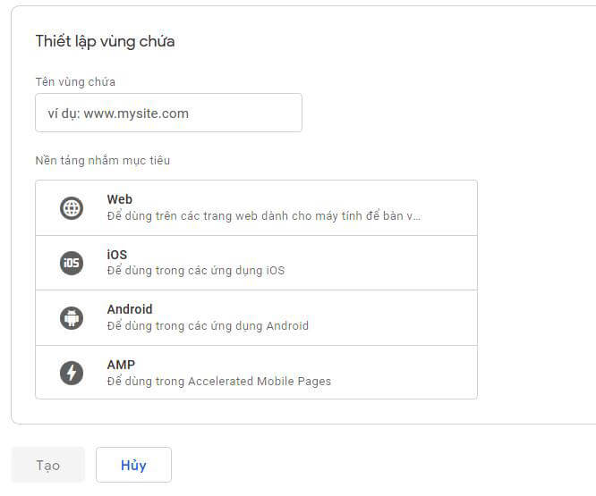Click the 'Thiết lập vùng chứa' heading

pyautogui.click(x=105, y=41)
